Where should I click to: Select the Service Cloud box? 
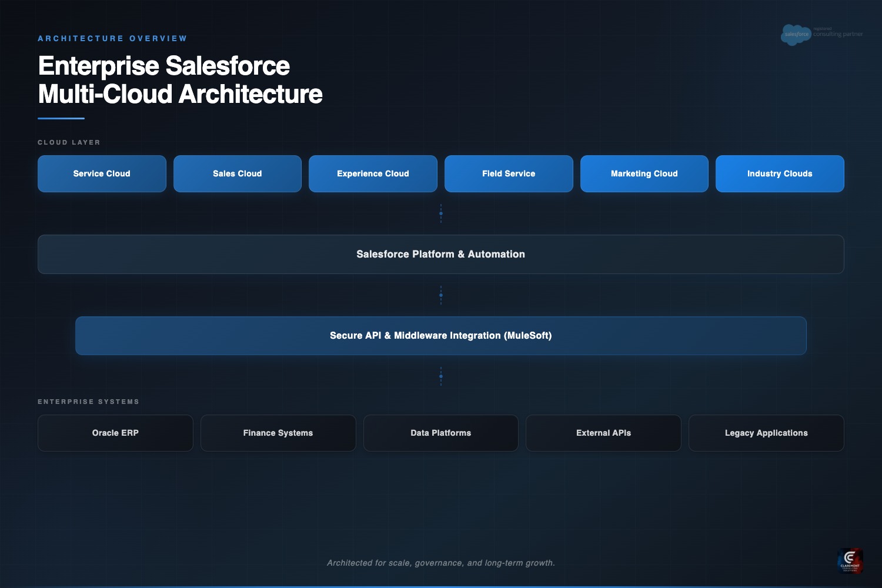[x=102, y=173]
